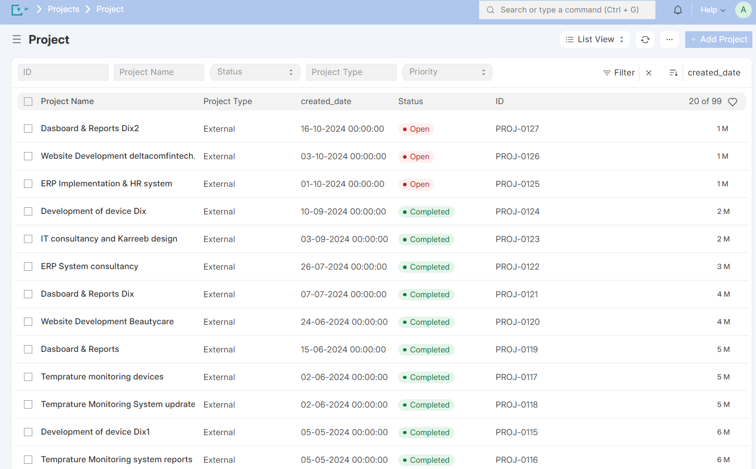Click Completed status badge for PROJ-0124

point(426,212)
